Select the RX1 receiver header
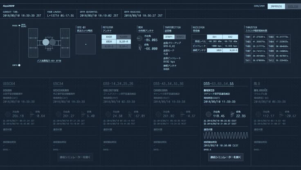 coord(215,37)
